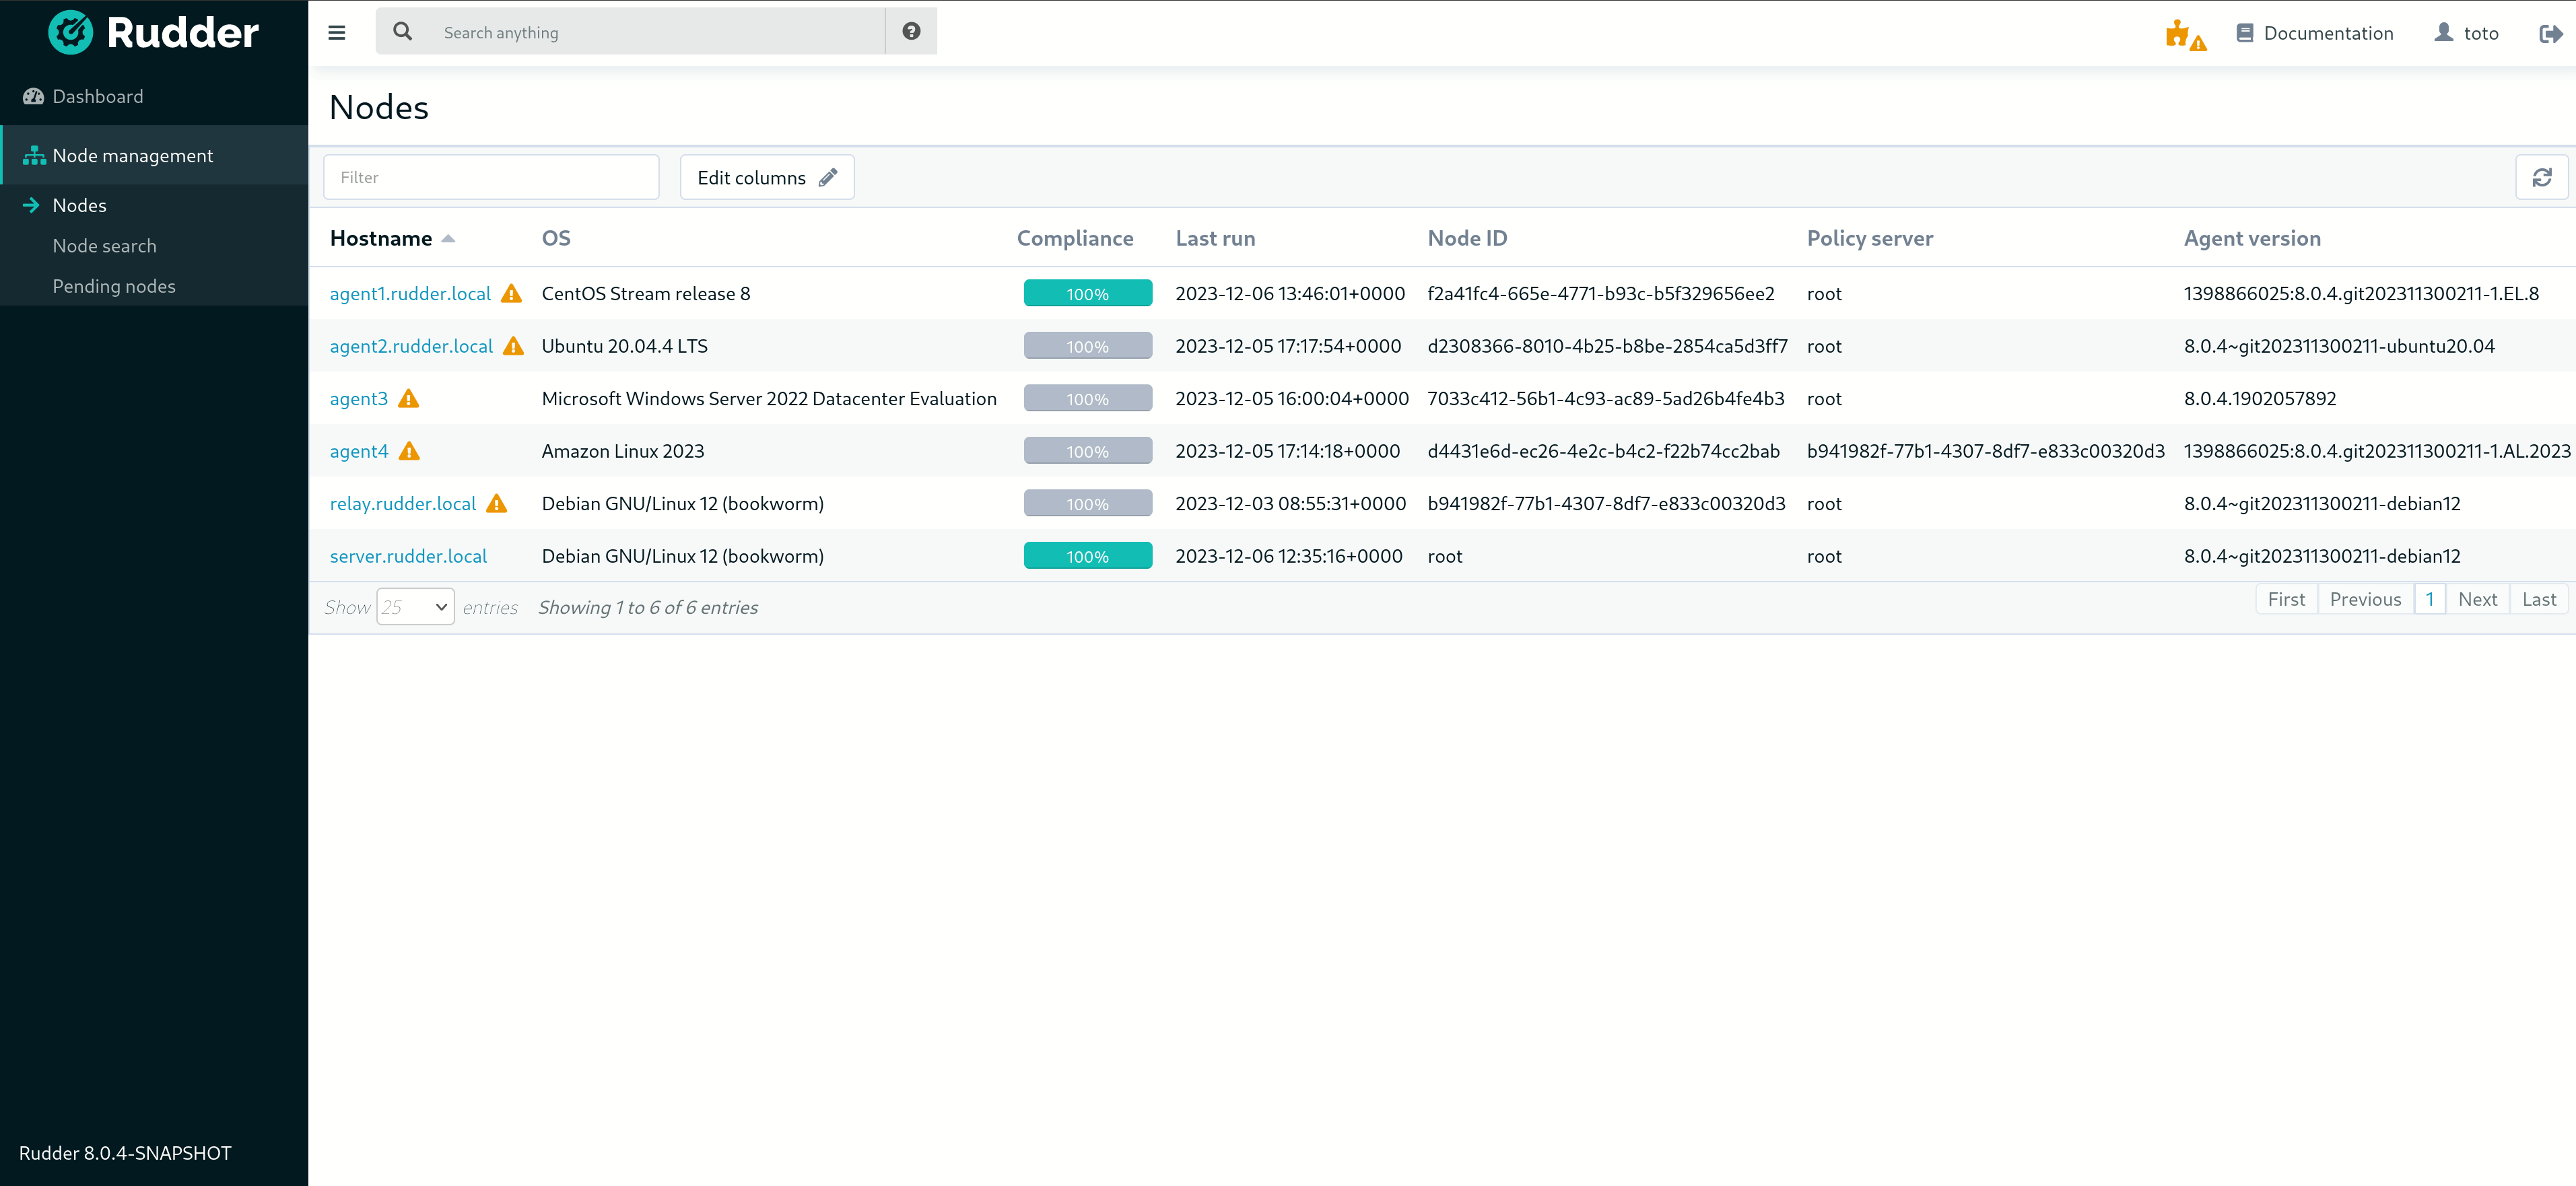Open the plugin warning status icon
The height and width of the screenshot is (1186, 2576).
click(2186, 35)
